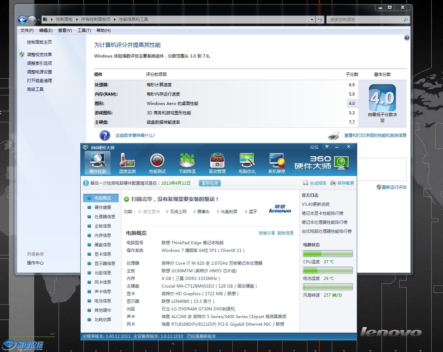Viewport: 443px width, 352px height.
Task: Open the 这些数字意味着什么 link
Action: 135,135
